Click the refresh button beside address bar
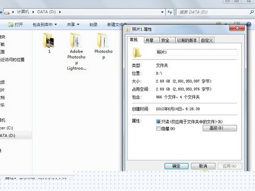 coord(170,12)
